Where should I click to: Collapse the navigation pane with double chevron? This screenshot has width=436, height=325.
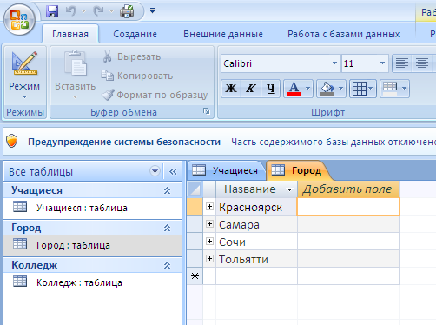(173, 171)
